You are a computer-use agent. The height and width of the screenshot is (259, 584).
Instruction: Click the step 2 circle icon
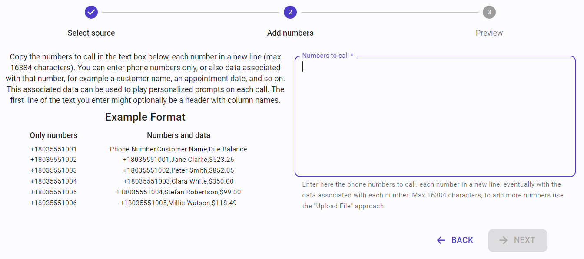pyautogui.click(x=290, y=12)
